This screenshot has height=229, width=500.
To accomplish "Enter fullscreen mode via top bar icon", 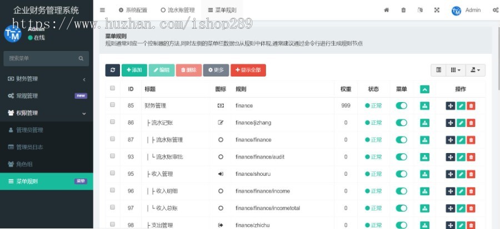I will (437, 10).
